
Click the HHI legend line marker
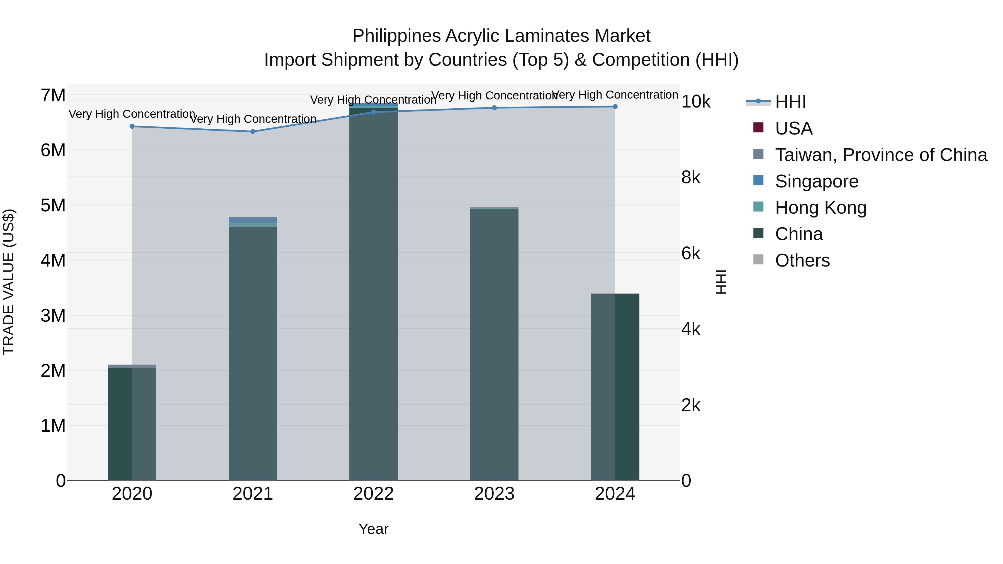tap(758, 102)
